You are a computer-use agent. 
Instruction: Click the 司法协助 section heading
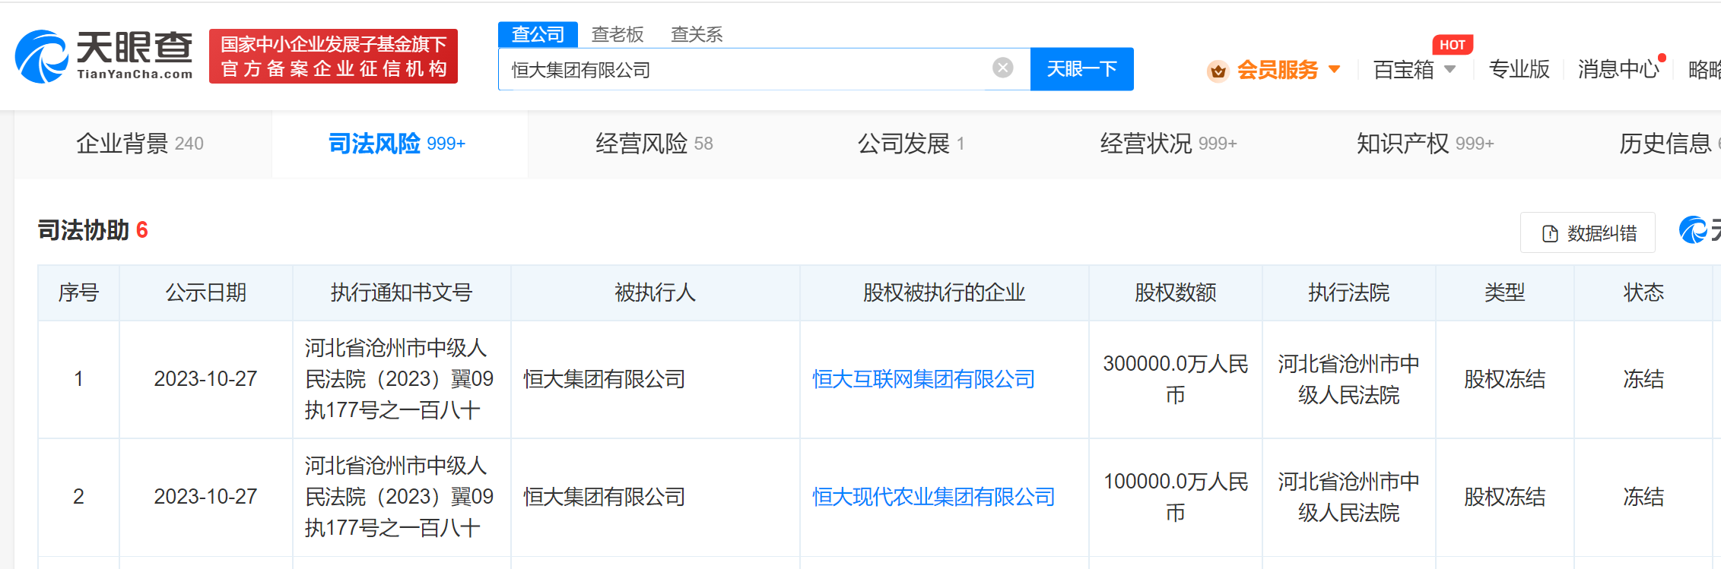[x=83, y=230]
